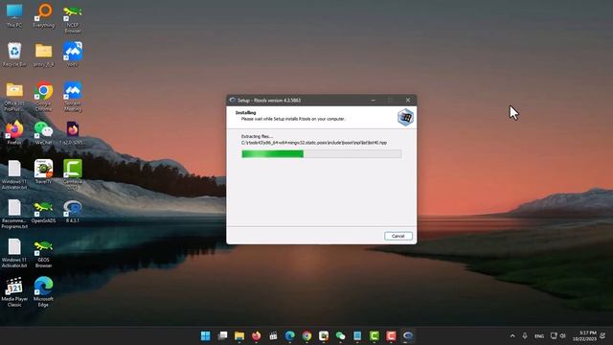Screen dimensions: 613x345
Task: Open the purple Firefox installer file on desktop
Action: tap(73, 133)
